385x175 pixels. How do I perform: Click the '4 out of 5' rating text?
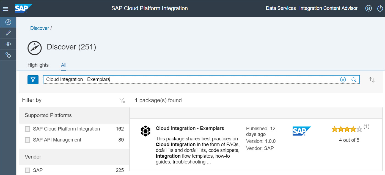point(349,140)
